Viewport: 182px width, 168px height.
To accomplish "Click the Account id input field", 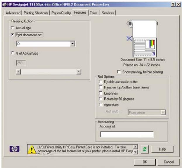I will click(127, 134).
